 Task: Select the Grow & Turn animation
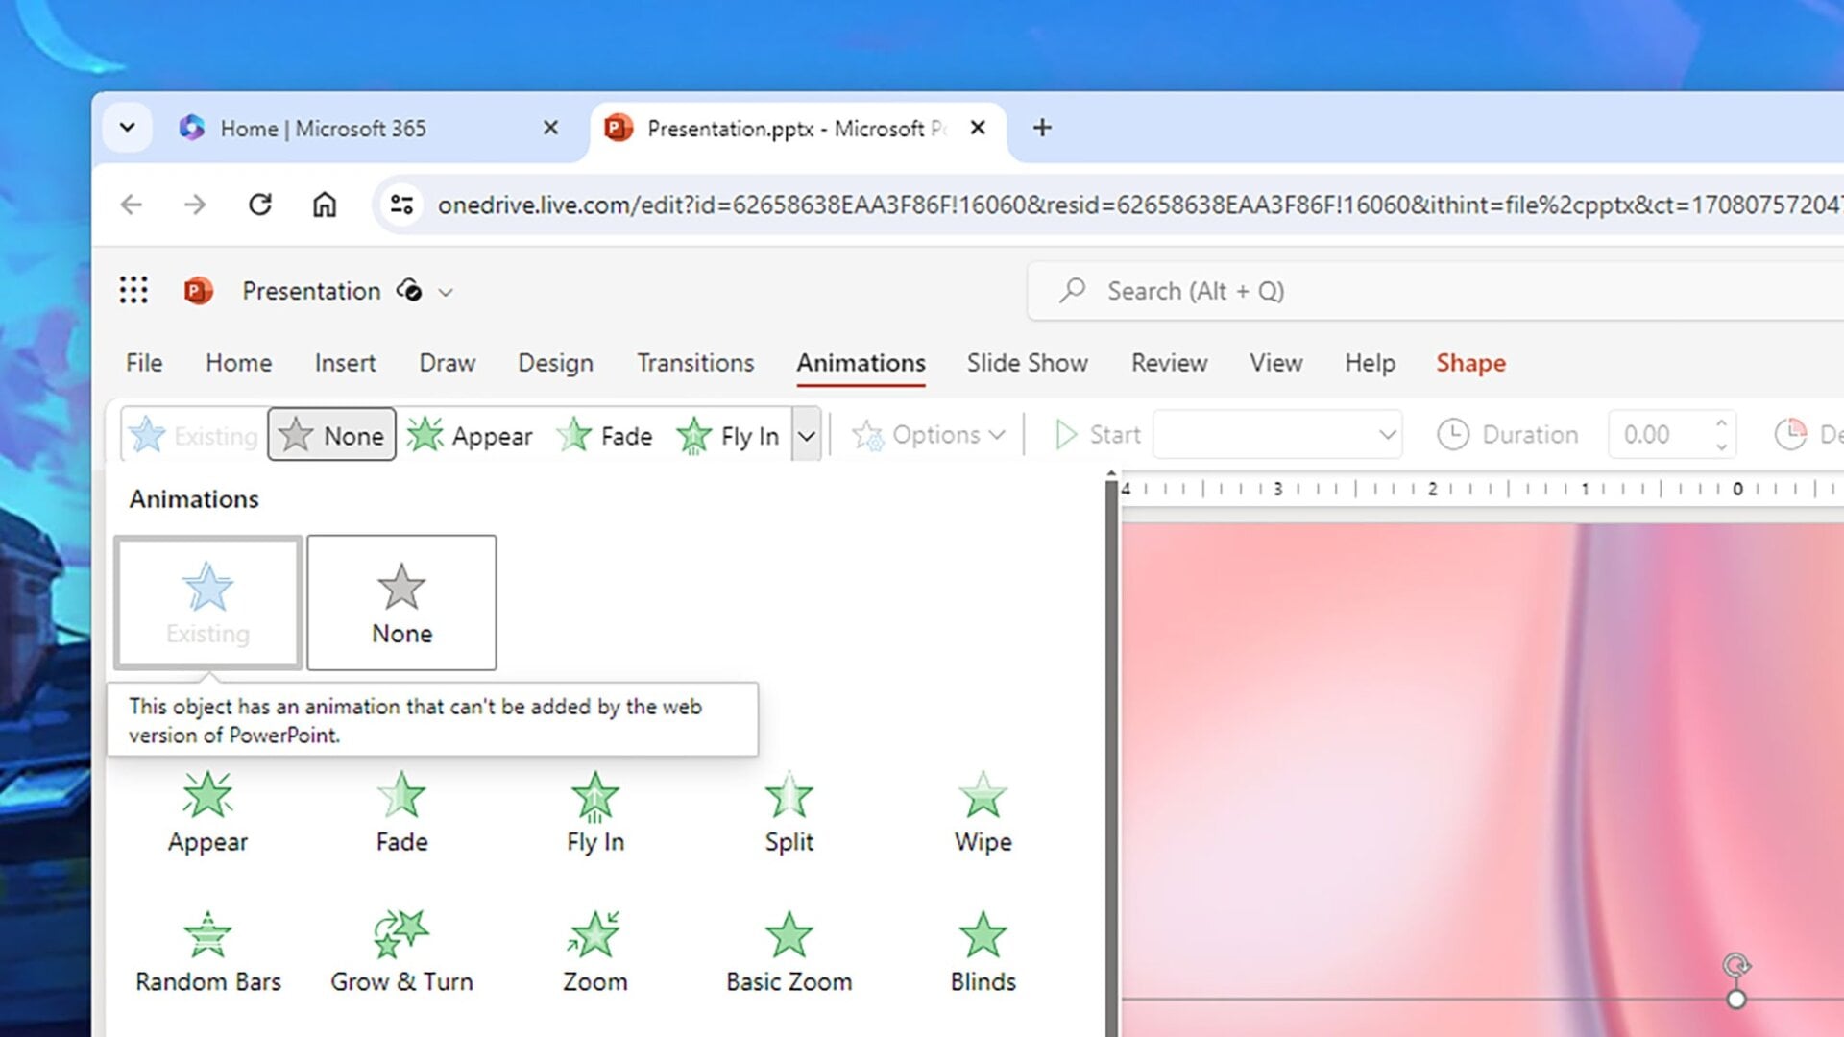coord(401,951)
